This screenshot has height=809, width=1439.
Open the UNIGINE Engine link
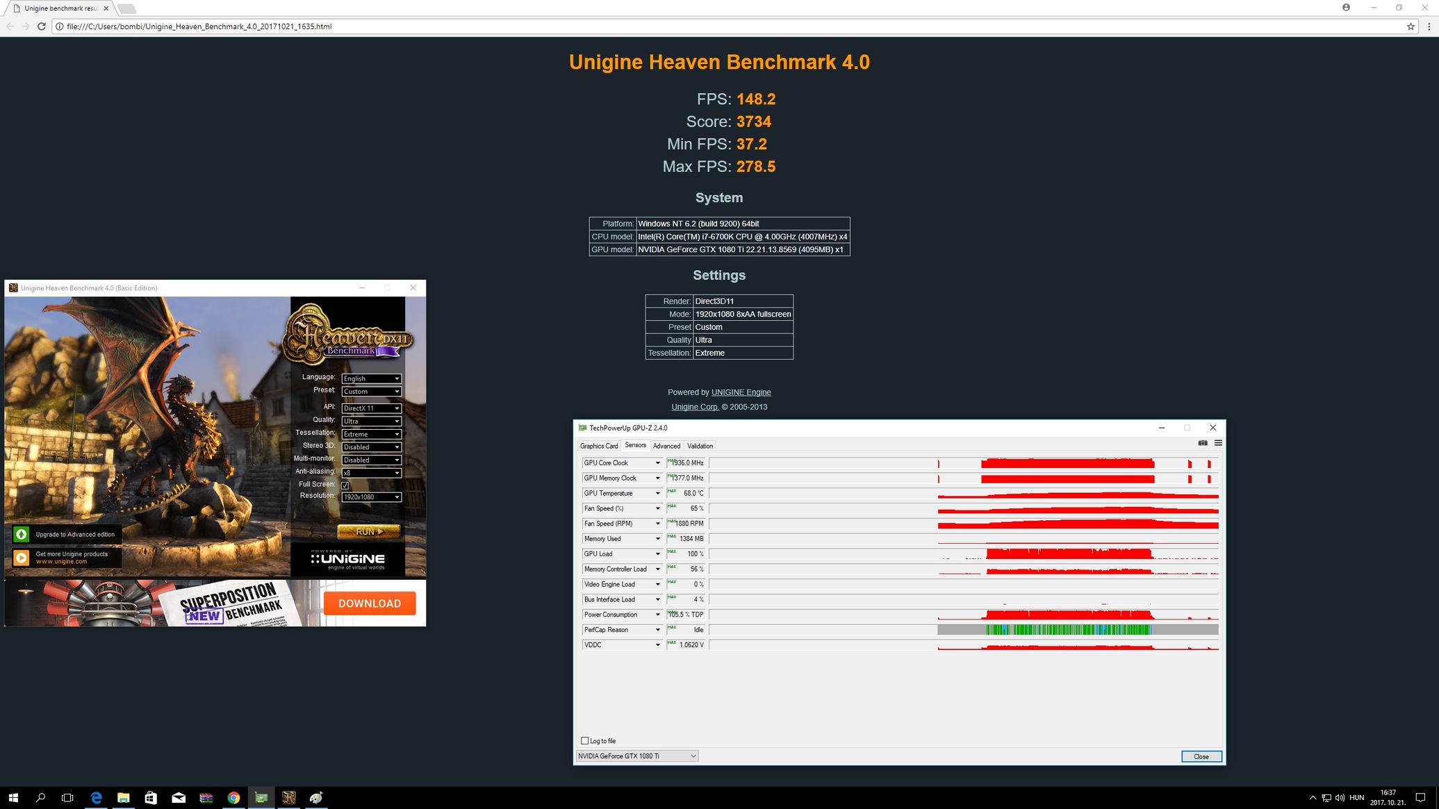tap(741, 392)
